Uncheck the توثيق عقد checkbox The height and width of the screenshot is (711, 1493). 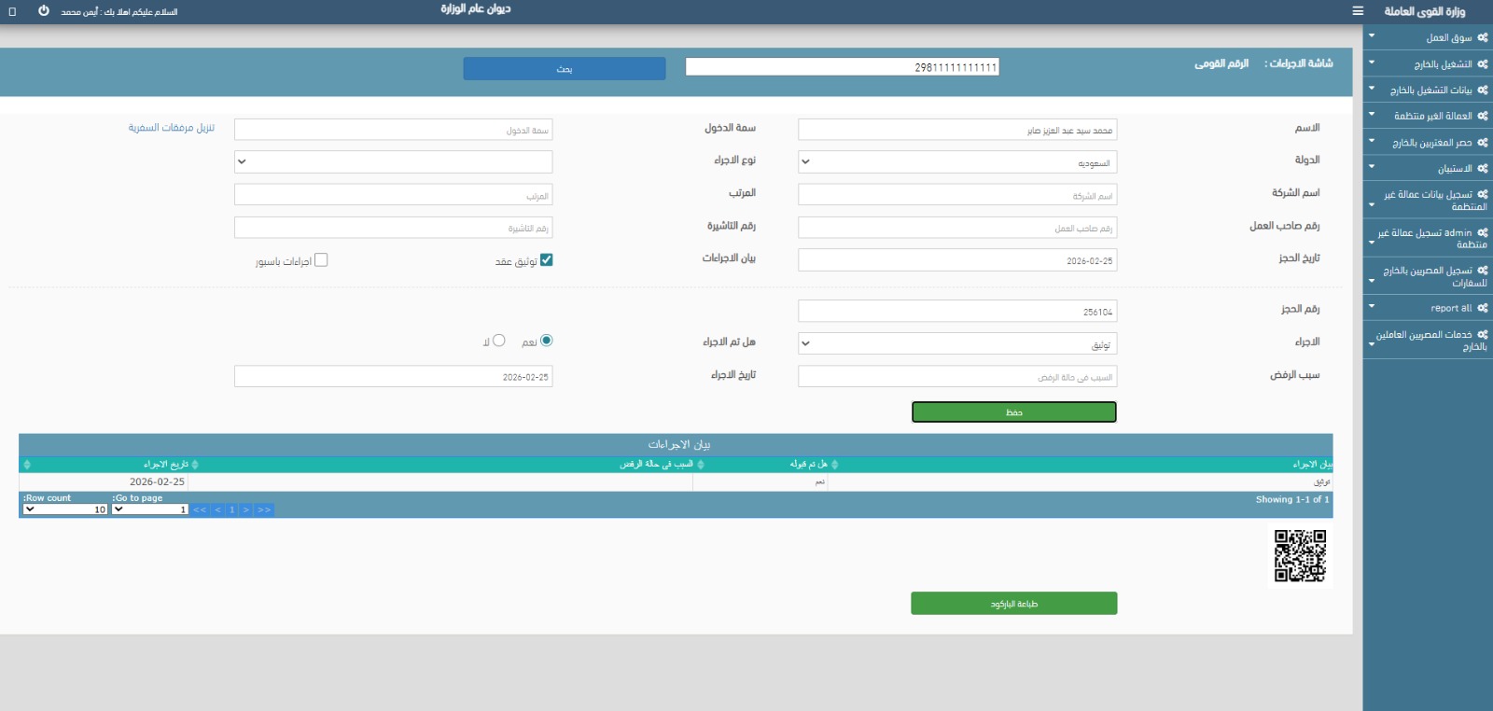[547, 260]
